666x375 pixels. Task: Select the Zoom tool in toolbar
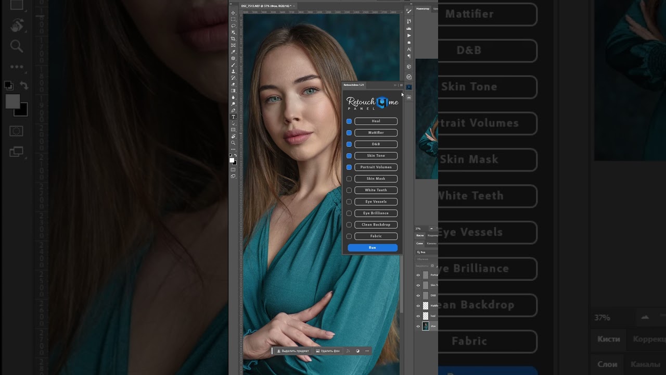pos(233,142)
